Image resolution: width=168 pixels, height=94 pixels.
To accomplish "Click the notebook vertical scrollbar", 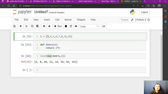I will [162, 57].
